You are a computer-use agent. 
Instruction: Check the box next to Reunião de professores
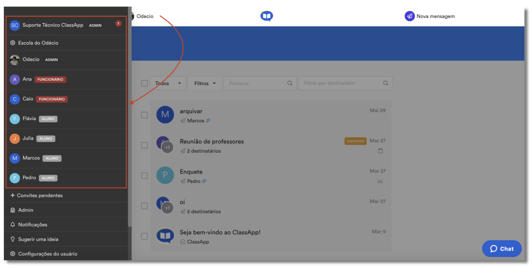144,145
